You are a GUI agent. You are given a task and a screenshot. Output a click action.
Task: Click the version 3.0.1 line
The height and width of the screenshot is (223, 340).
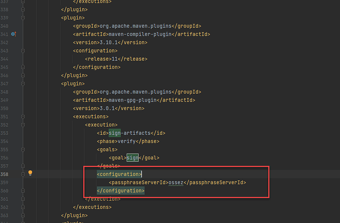108,109
